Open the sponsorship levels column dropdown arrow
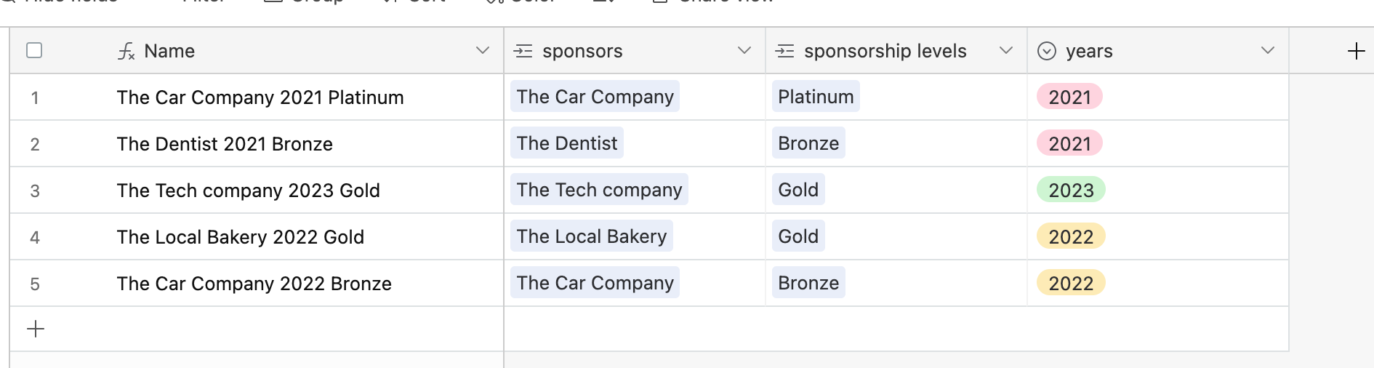The height and width of the screenshot is (368, 1374). [x=1005, y=50]
